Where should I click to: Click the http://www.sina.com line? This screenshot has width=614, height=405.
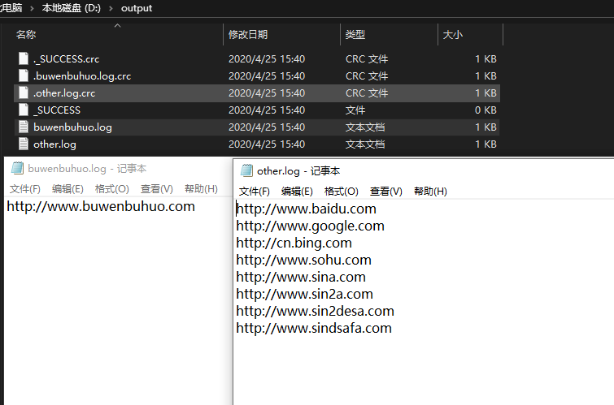click(301, 277)
